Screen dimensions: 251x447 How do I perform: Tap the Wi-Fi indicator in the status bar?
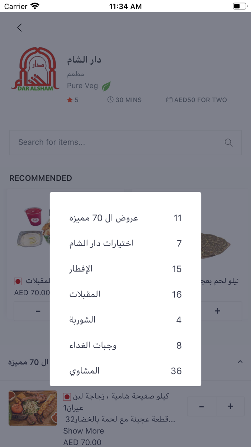[x=34, y=6]
